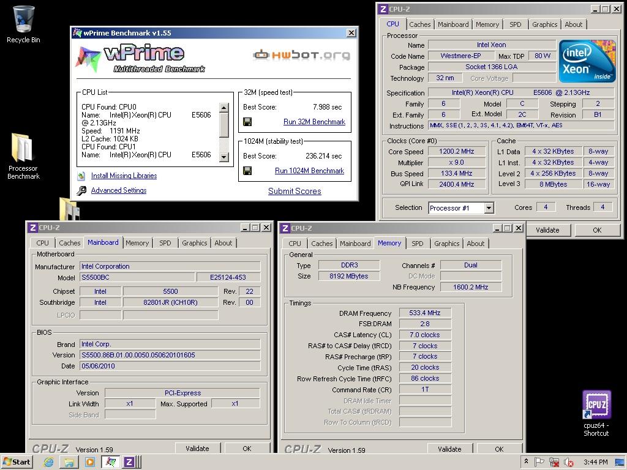Click the BIOS Version value field
This screenshot has height=470, width=627.
pyautogui.click(x=170, y=356)
